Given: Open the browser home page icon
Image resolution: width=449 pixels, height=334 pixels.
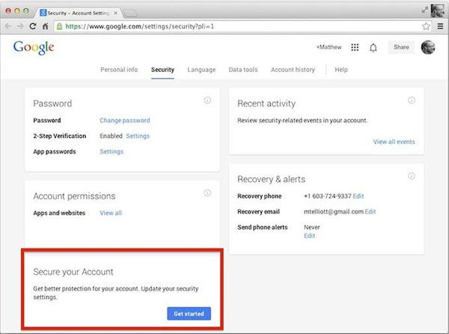Looking at the screenshot, I should [x=45, y=26].
